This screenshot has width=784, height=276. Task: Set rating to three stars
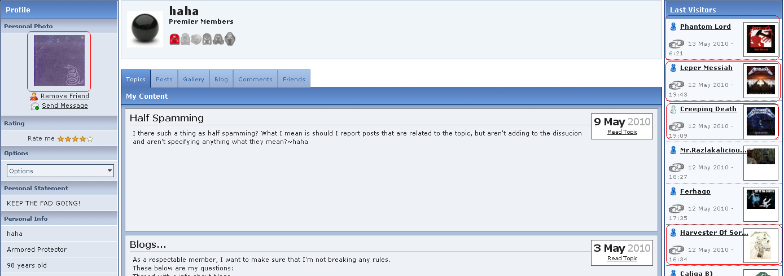coord(75,138)
